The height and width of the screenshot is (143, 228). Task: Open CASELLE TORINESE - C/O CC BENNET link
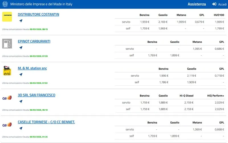pos(46,122)
